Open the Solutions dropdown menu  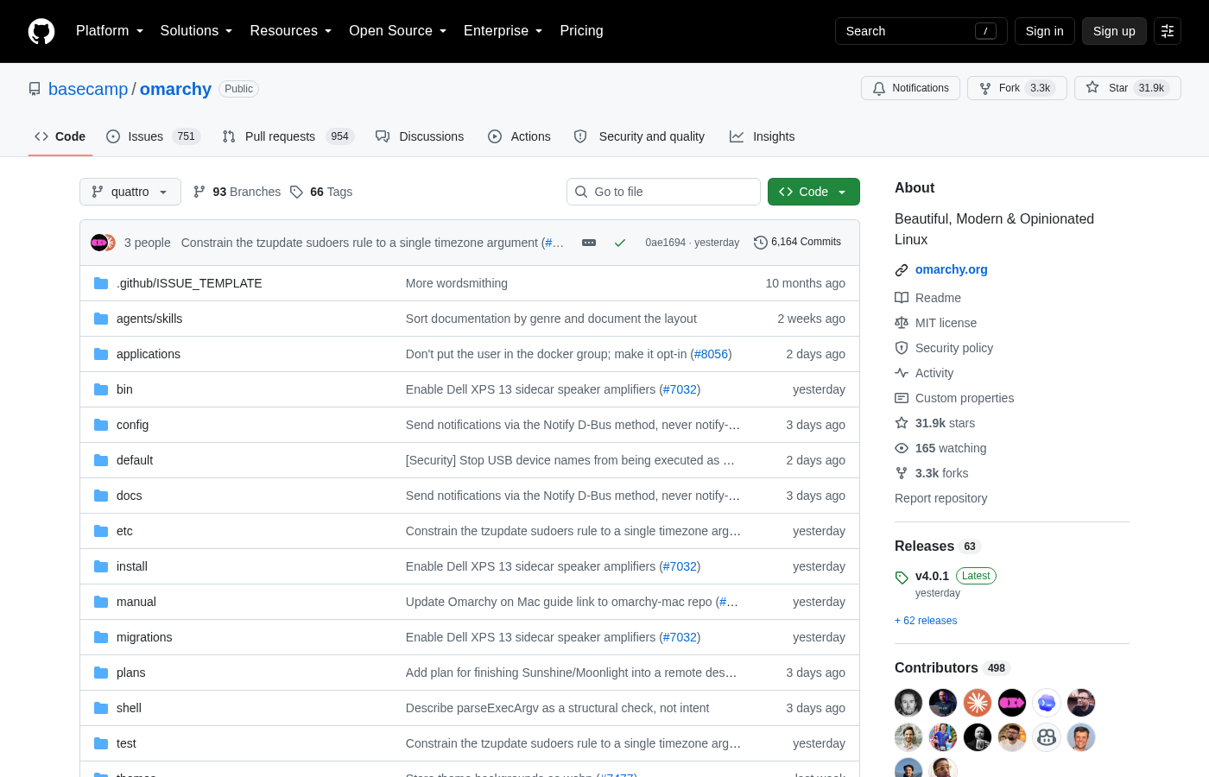click(x=196, y=31)
